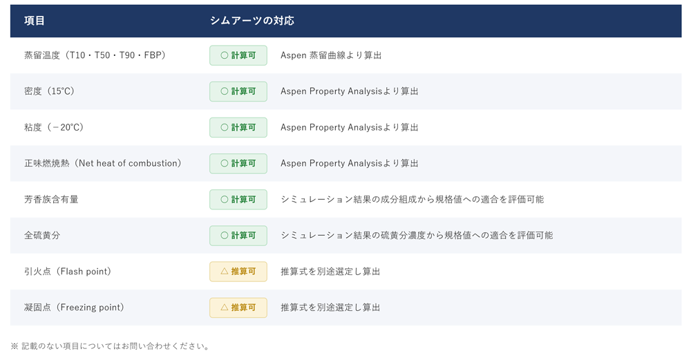This screenshot has width=691, height=358.
Task: Select the 蒸留温度（T10・T50・T90・FBP） cell
Action: click(x=95, y=55)
